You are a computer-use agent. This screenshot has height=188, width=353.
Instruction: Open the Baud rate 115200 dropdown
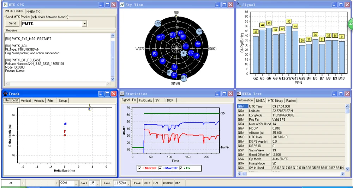129,183
